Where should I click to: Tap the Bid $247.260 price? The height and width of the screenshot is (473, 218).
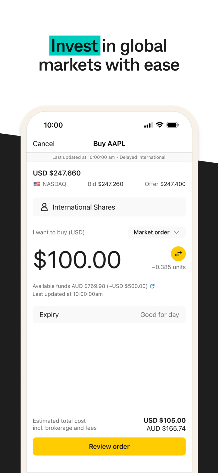click(105, 184)
